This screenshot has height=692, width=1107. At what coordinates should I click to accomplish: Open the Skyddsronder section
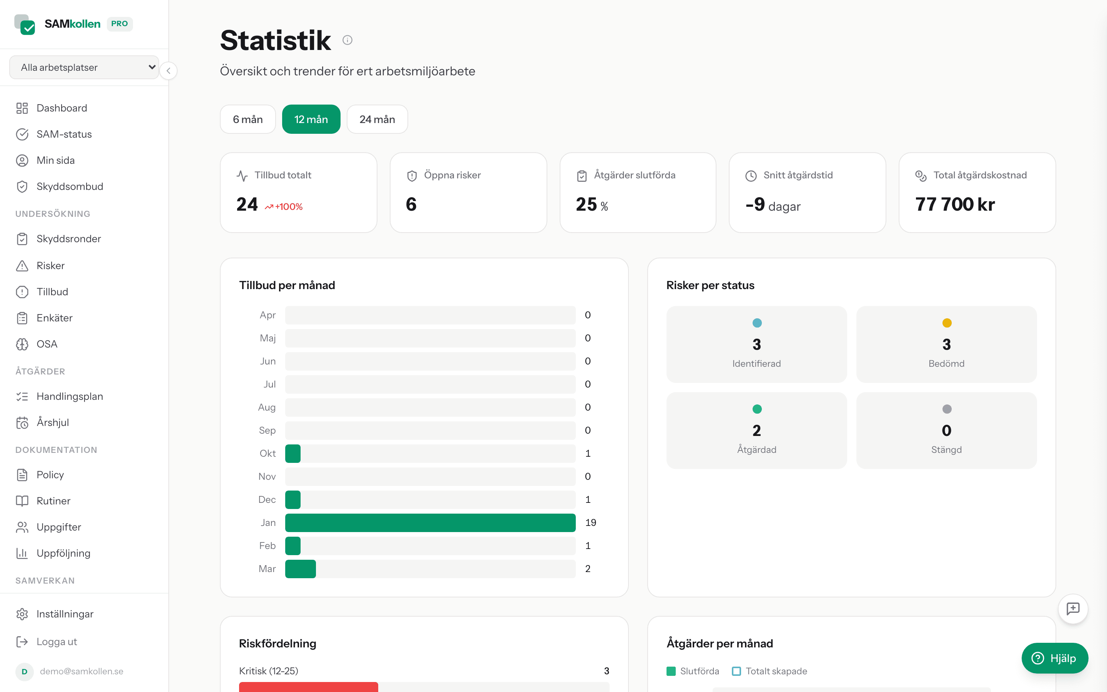click(69, 238)
